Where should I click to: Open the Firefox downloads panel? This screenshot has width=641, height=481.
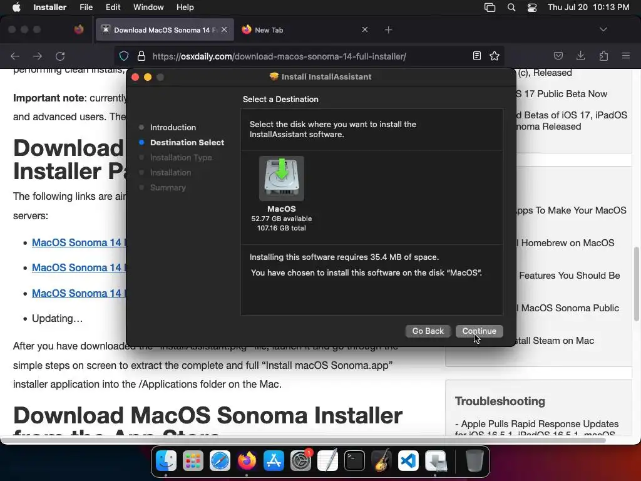click(580, 56)
